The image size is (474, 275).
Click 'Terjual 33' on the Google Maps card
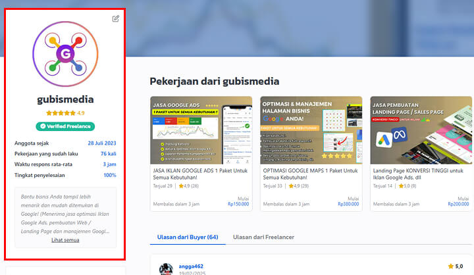point(273,186)
